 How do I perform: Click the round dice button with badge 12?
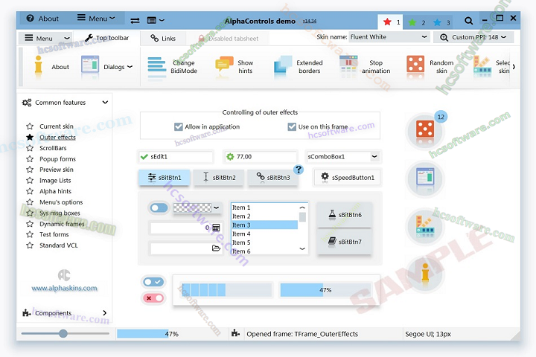[425, 131]
